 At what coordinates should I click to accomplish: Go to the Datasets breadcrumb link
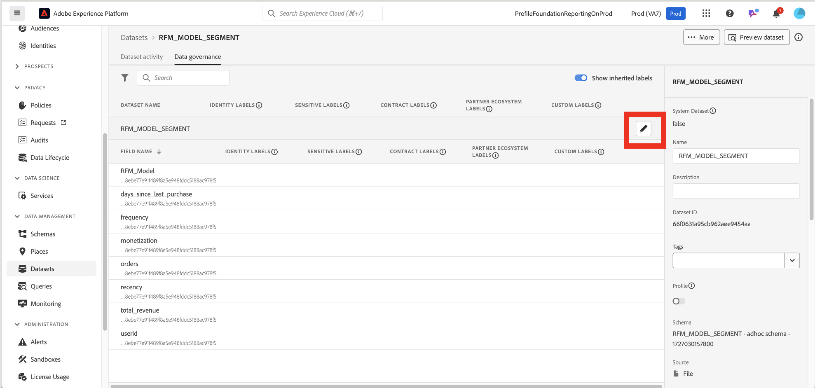point(134,37)
